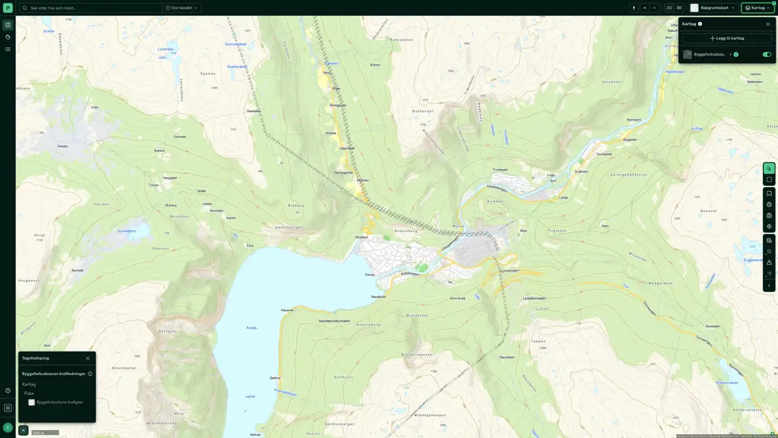778x438 pixels.
Task: Take a map snapshot with camera icon
Action: [x=769, y=215]
